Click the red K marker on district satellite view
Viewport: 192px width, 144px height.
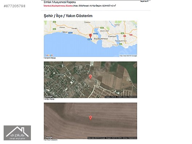click(91, 77)
